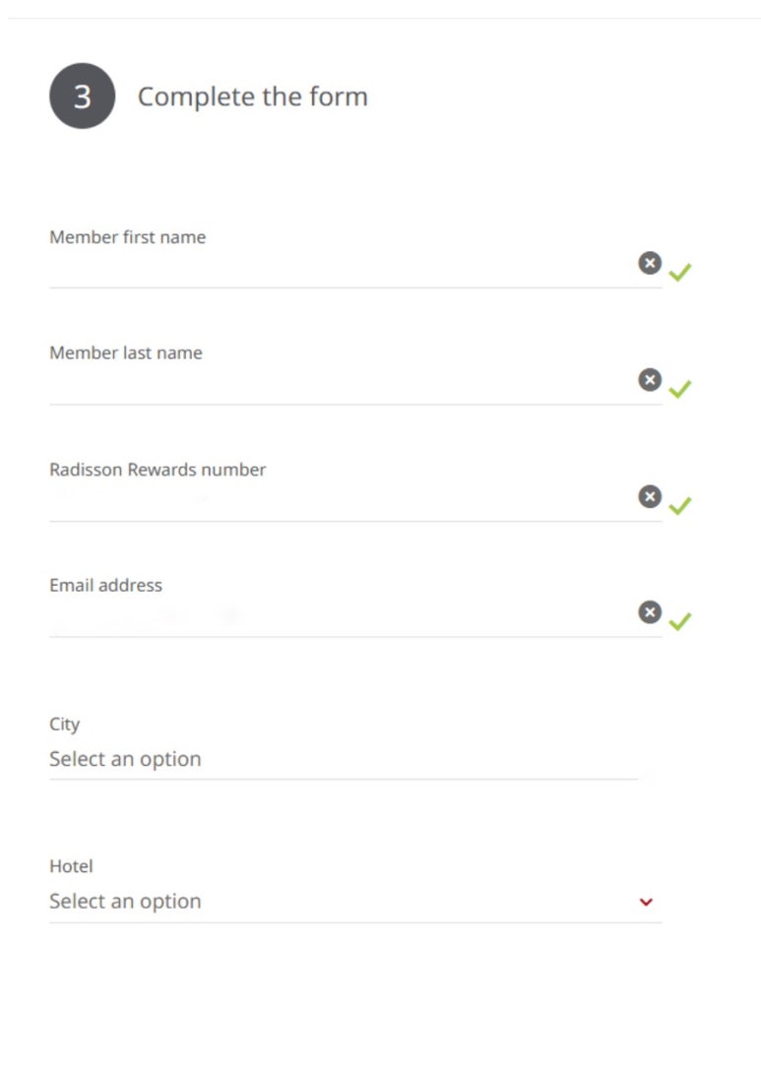The image size is (761, 1076).
Task: Click the green checkmark beside Member first name
Action: [x=680, y=273]
